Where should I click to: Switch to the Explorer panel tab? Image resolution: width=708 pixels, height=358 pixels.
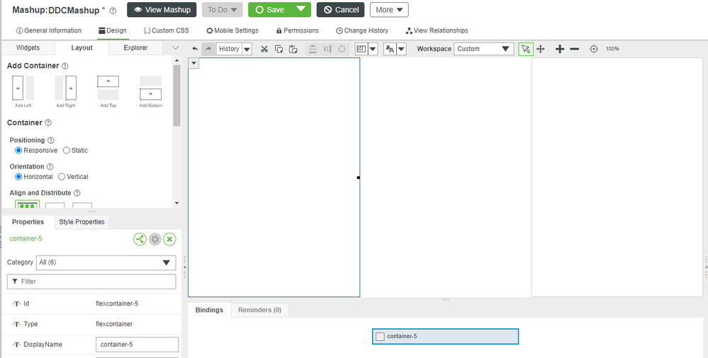click(135, 48)
